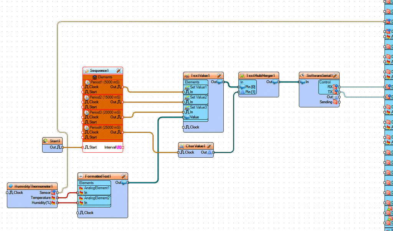Click SoftwareSerial1 wrench tool icon
This screenshot has height=231, width=393.
(x=335, y=76)
